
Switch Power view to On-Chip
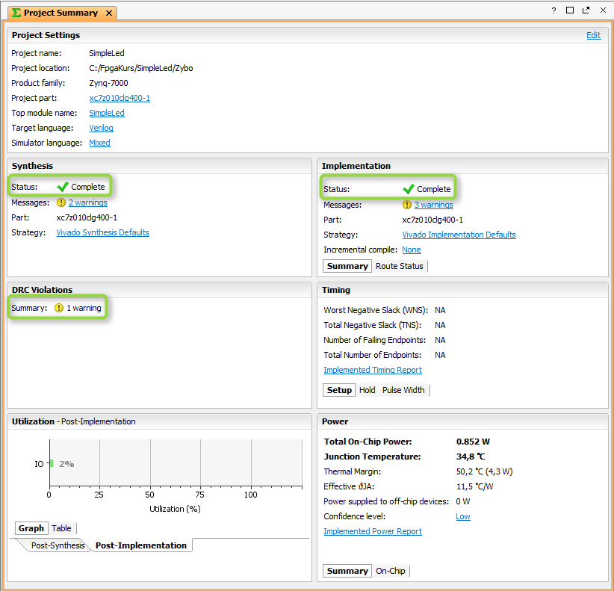pyautogui.click(x=390, y=571)
